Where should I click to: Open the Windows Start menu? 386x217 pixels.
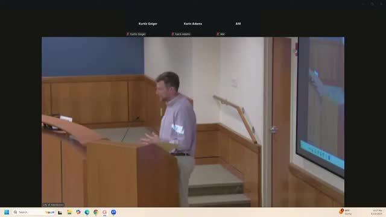[x=7, y=212]
